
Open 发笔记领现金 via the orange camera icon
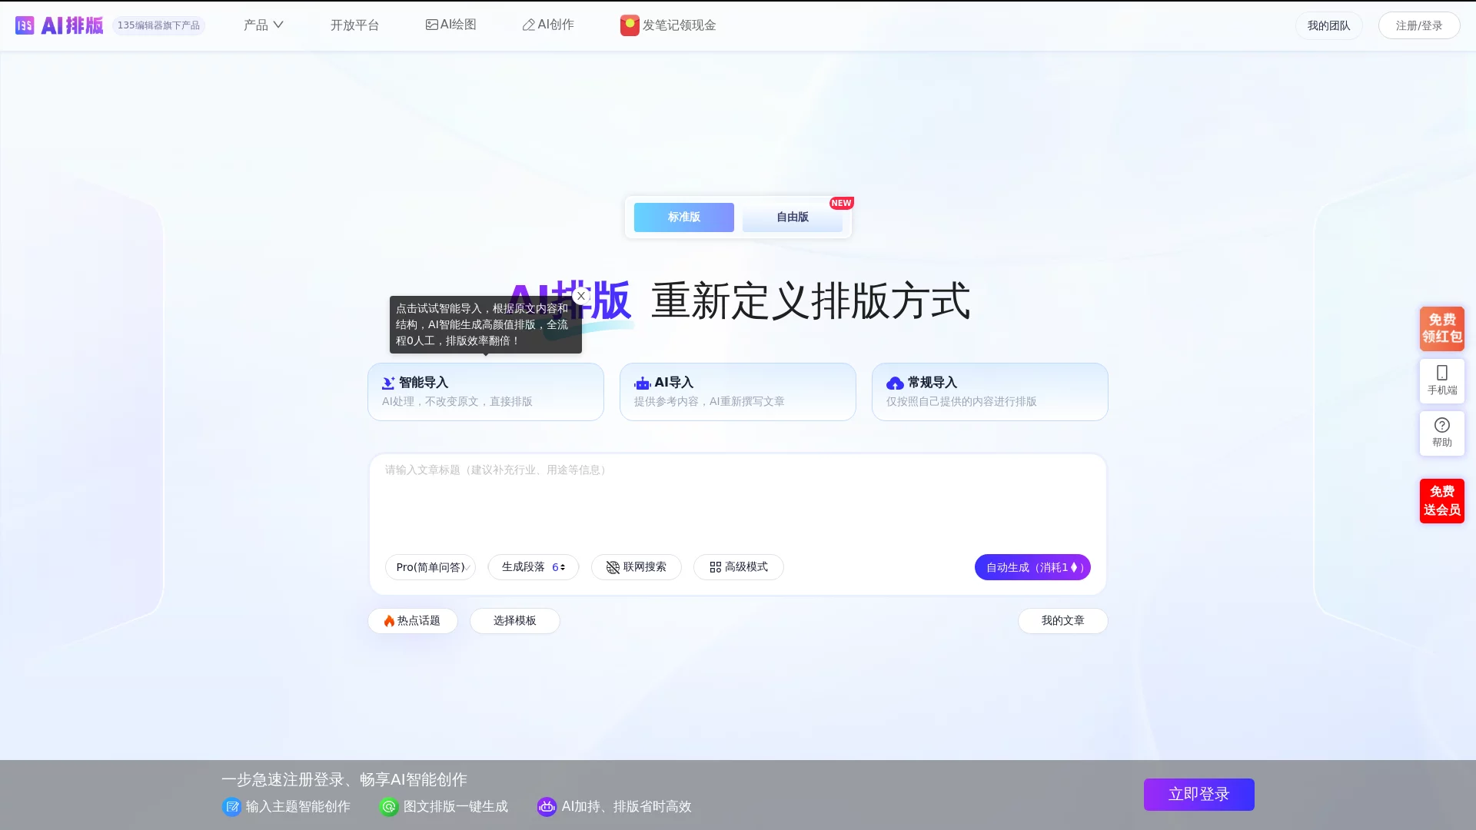[x=629, y=25]
